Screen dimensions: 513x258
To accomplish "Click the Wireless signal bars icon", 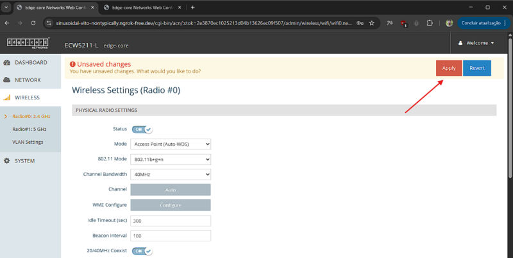I will pos(6,98).
